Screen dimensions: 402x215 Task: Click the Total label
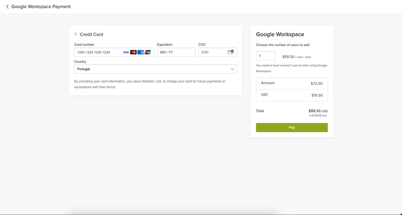pos(260,111)
